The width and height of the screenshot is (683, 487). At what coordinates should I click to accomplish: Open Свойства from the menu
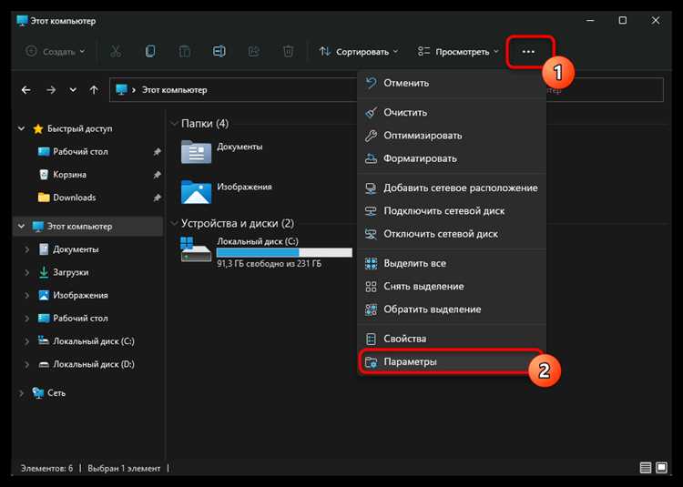pyautogui.click(x=452, y=339)
